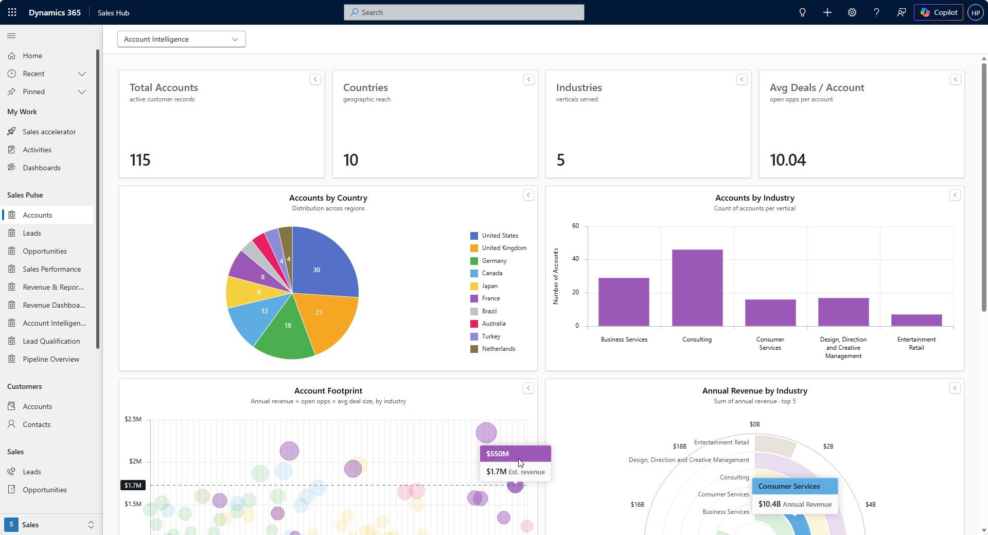
Task: Click the Sales Opportunities icon at bottom
Action: 12,490
